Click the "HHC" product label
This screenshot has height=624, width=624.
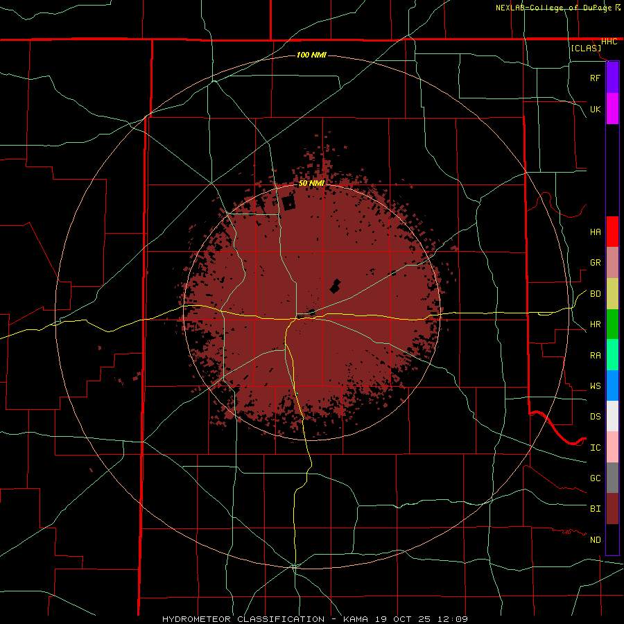pyautogui.click(x=609, y=42)
